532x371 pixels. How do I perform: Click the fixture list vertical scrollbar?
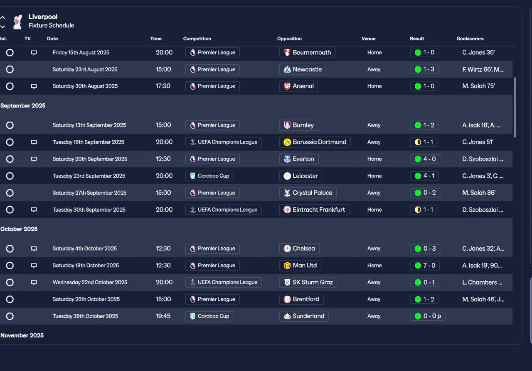click(515, 107)
